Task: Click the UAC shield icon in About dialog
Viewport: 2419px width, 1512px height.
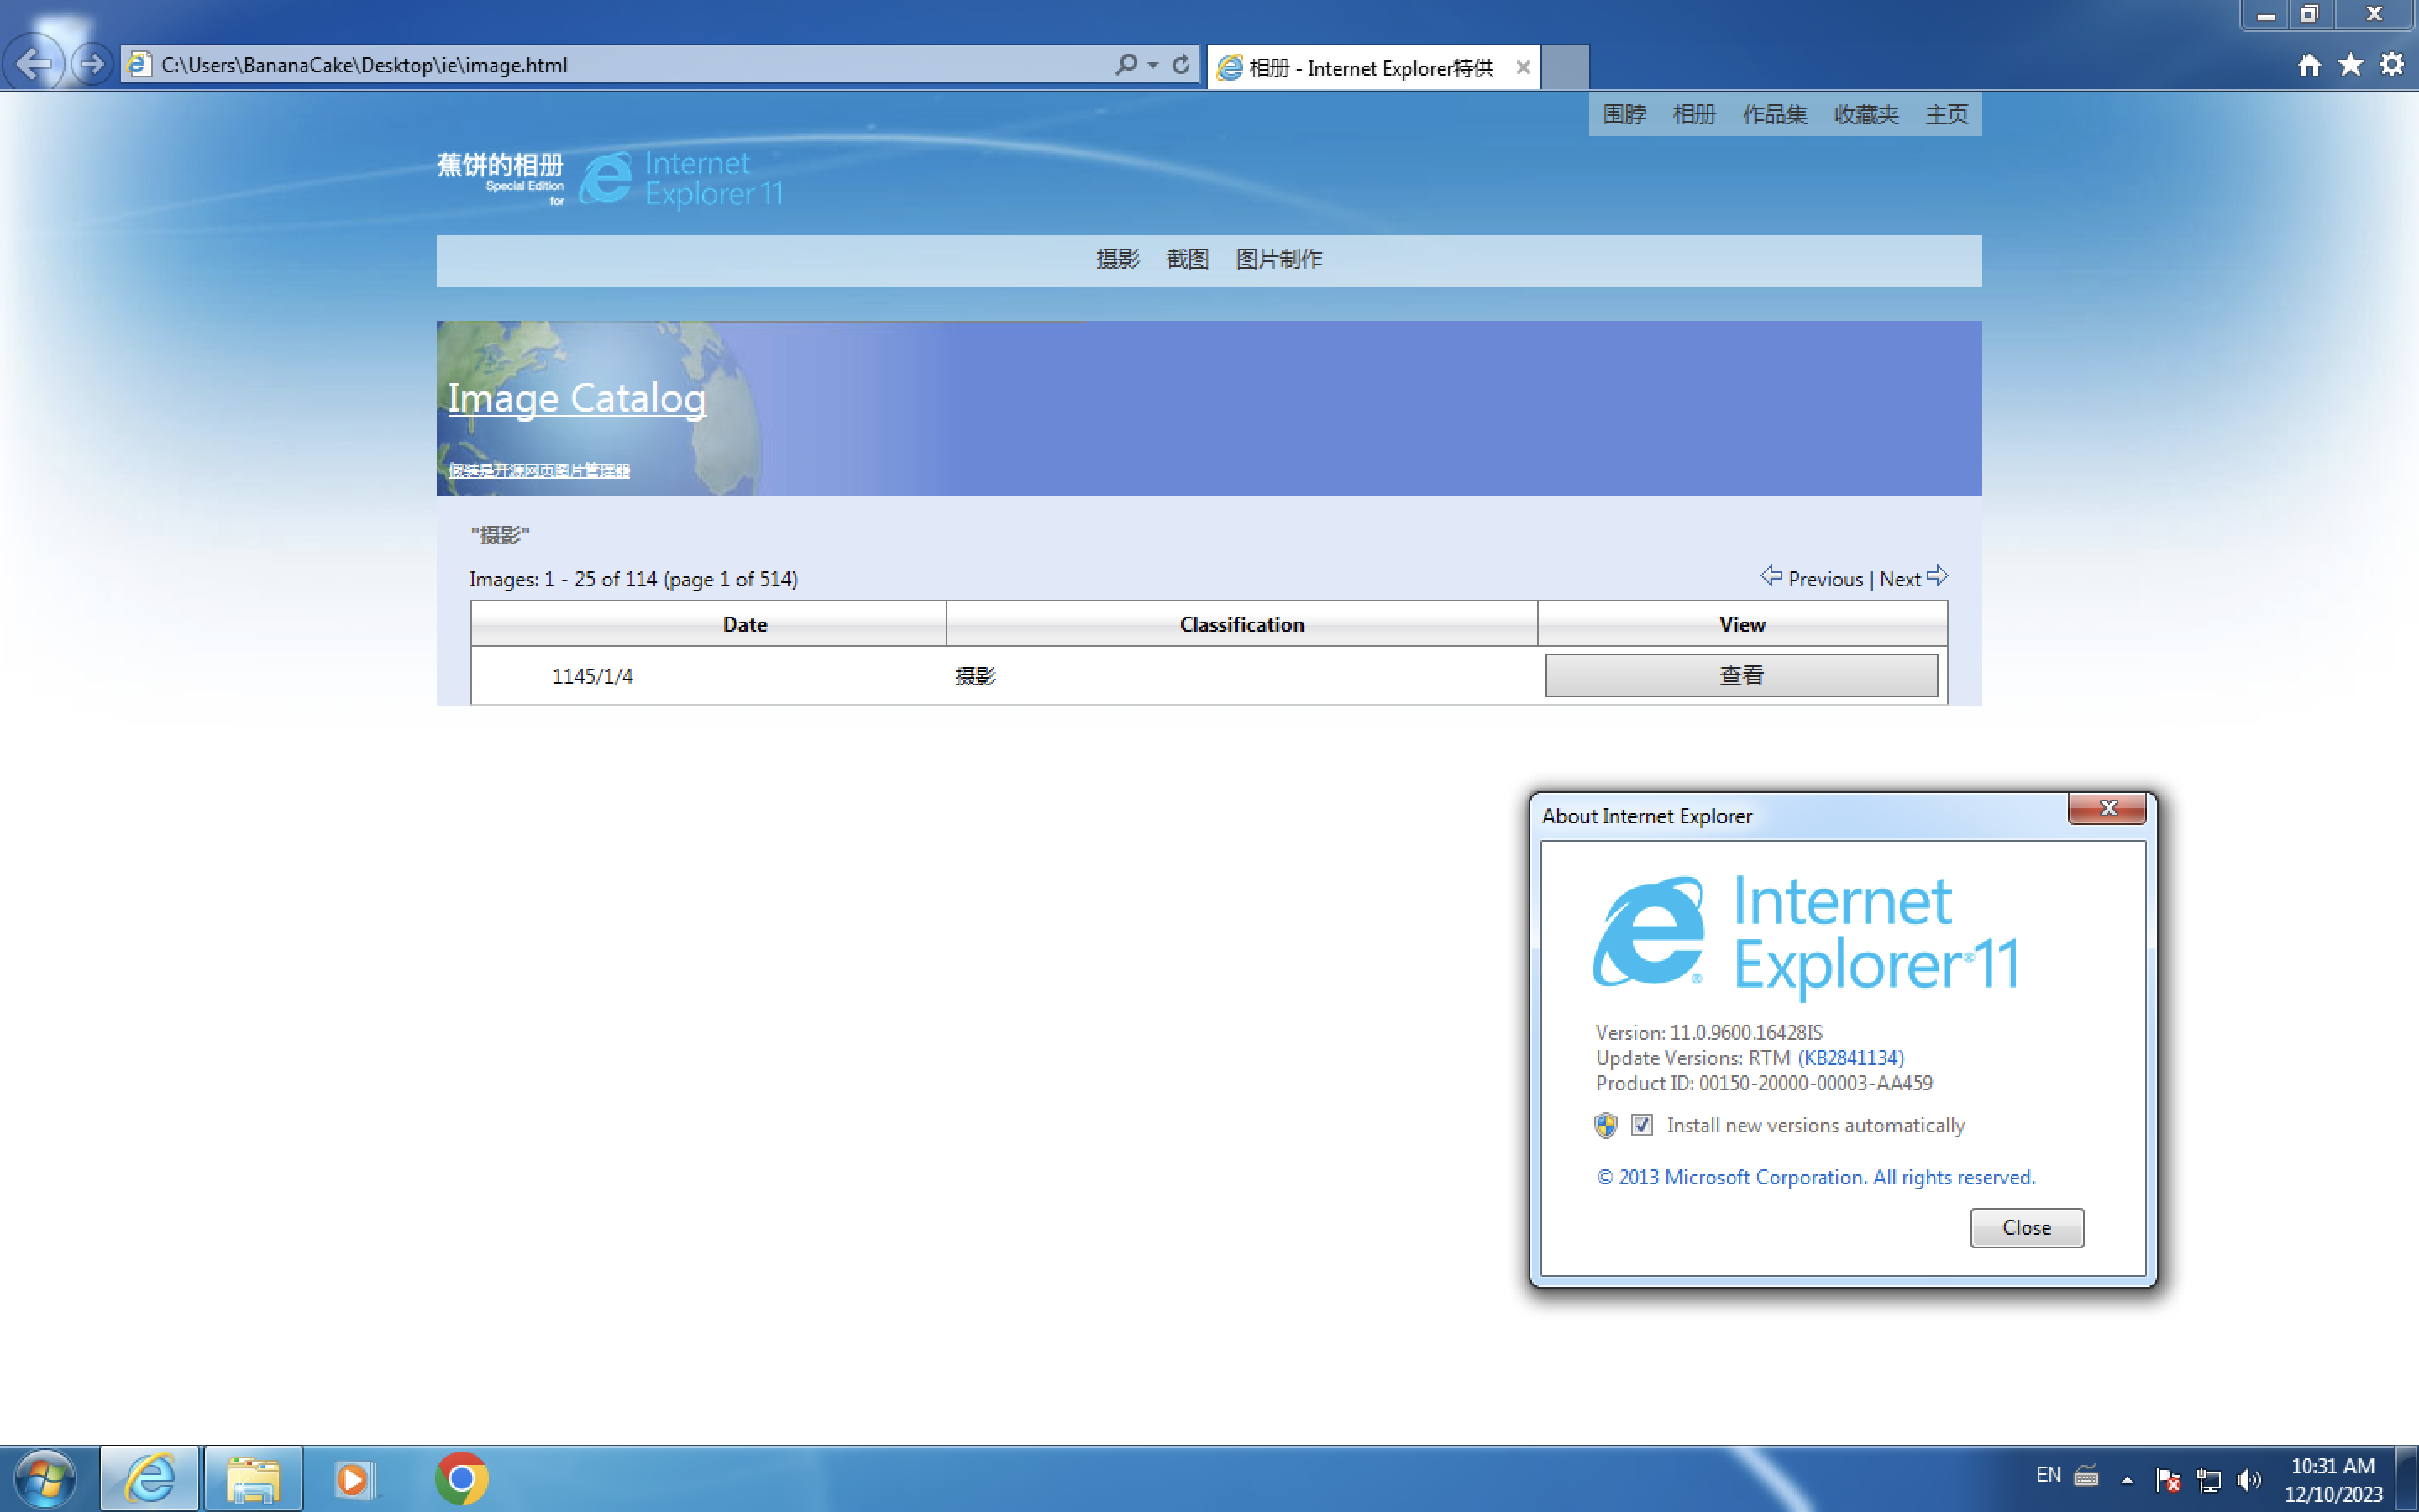Action: [x=1605, y=1125]
